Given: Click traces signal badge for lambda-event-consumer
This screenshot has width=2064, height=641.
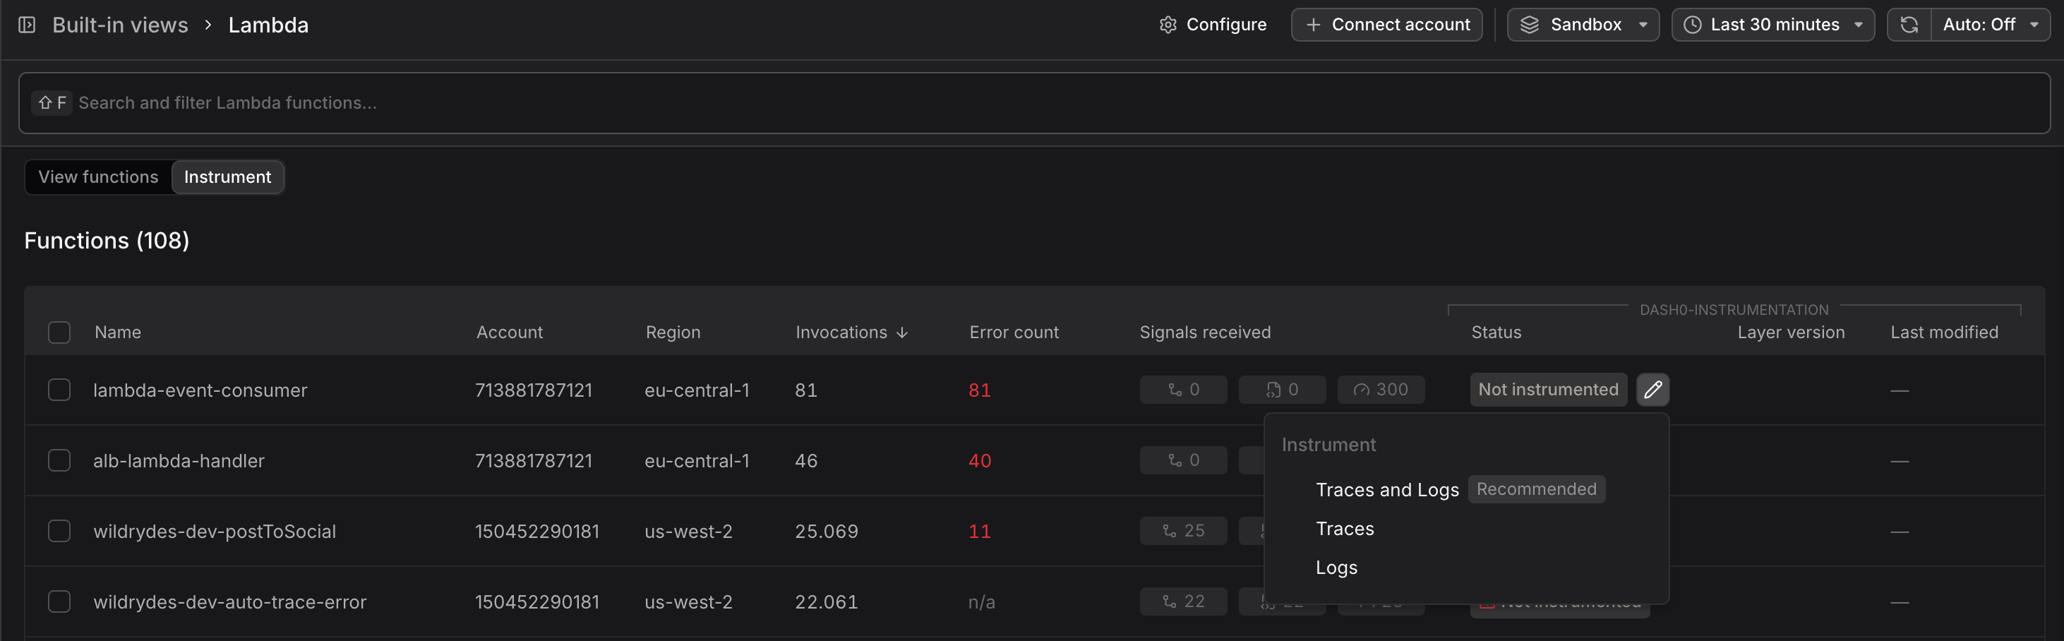Looking at the screenshot, I should pos(1184,390).
